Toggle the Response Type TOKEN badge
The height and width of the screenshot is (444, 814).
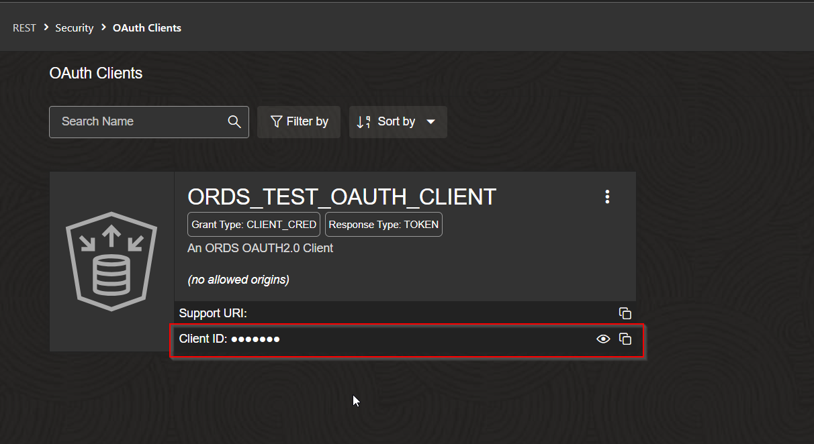point(383,224)
